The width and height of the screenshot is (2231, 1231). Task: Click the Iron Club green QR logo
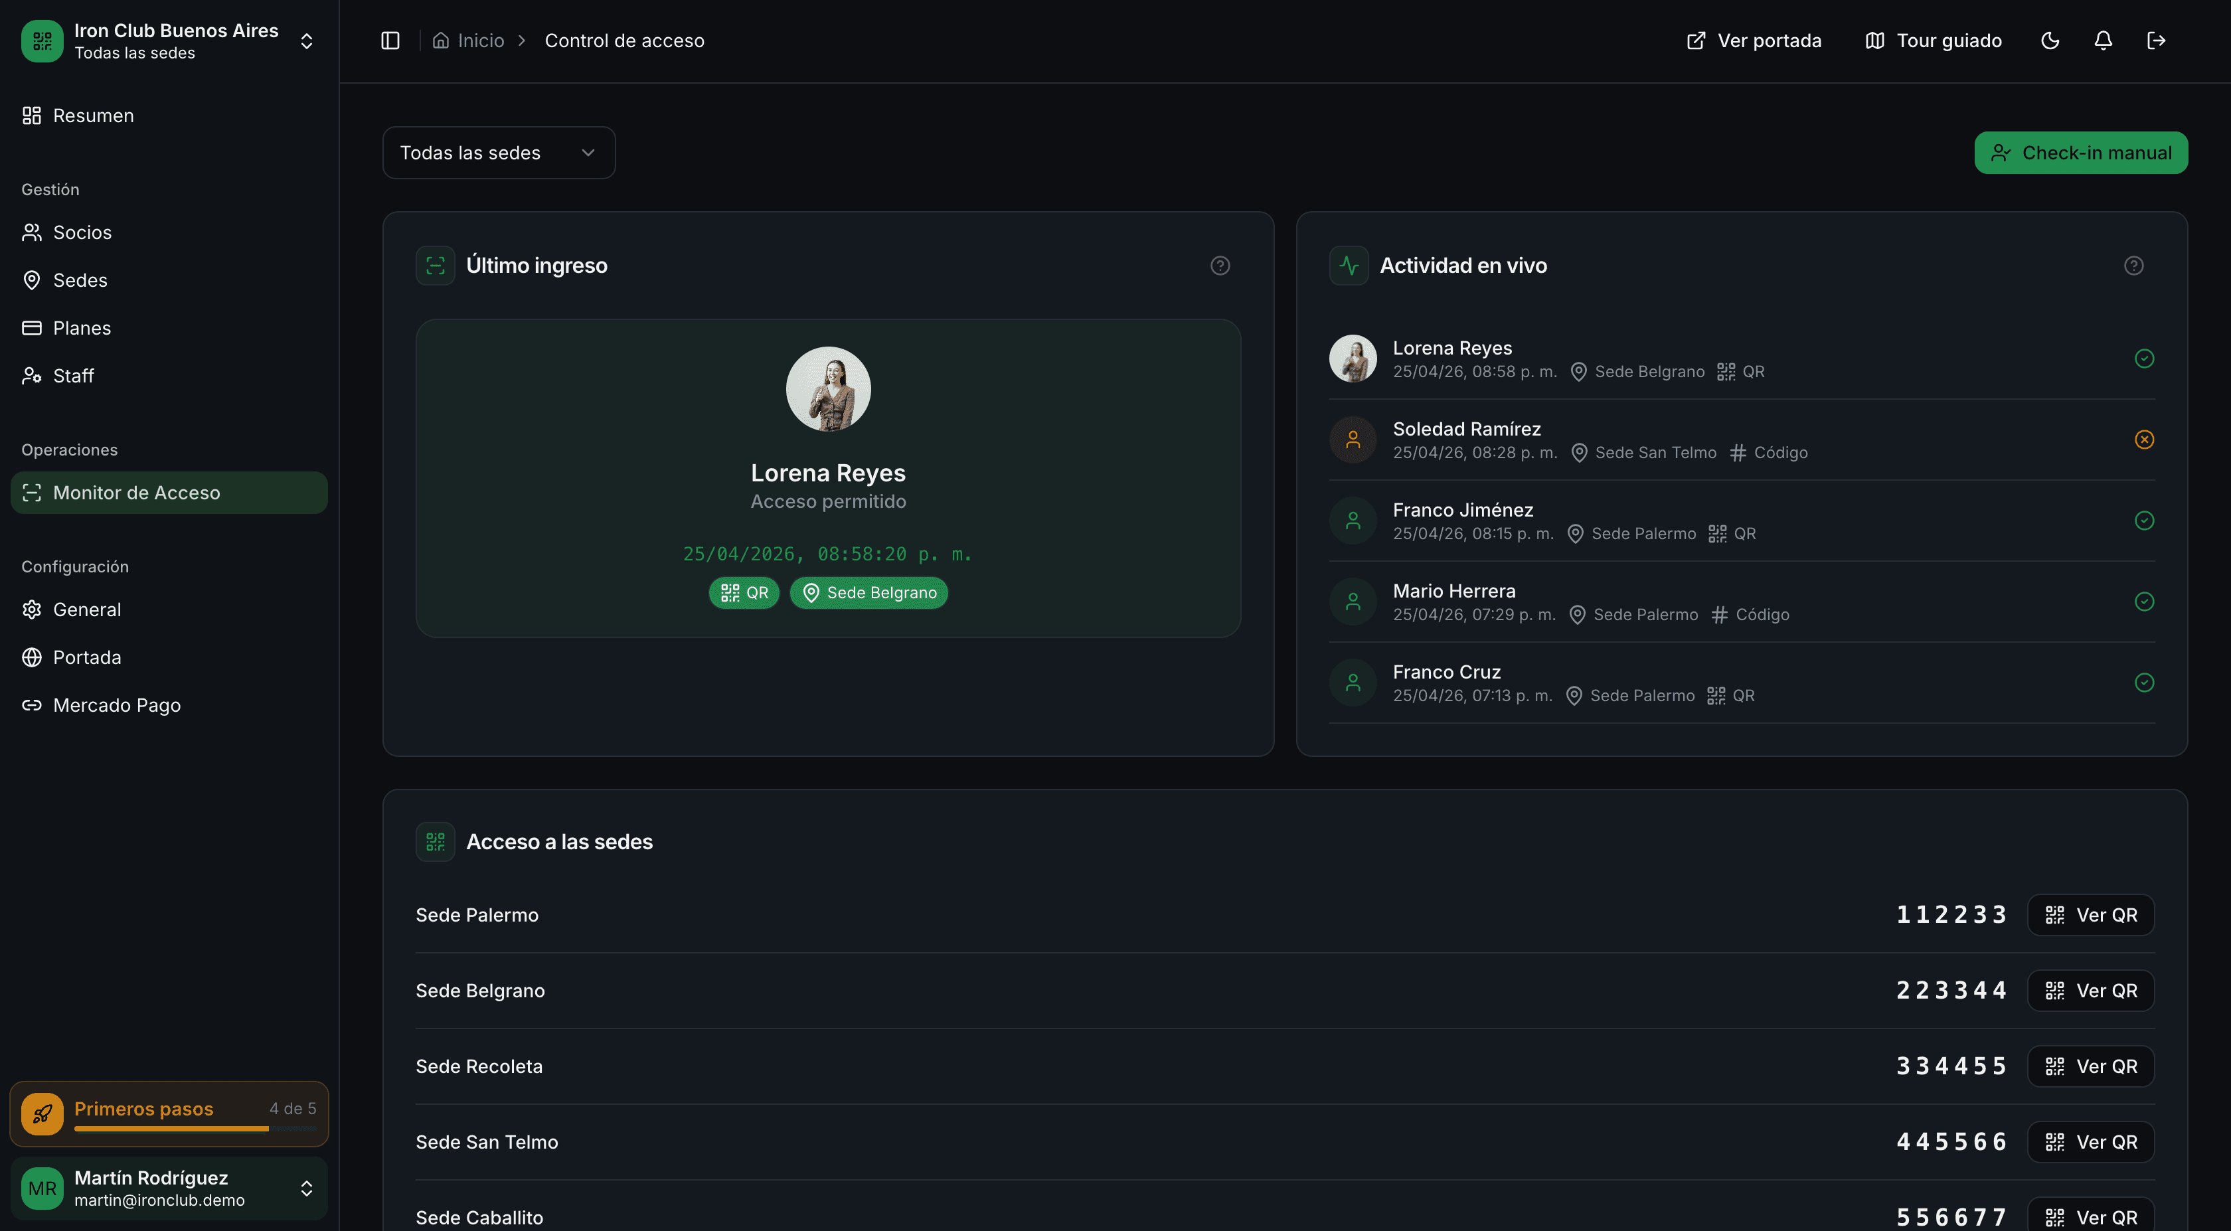(42, 41)
